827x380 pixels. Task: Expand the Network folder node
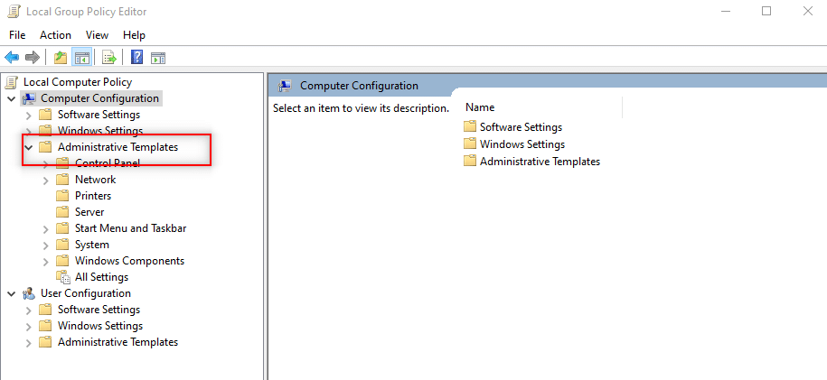(x=46, y=181)
